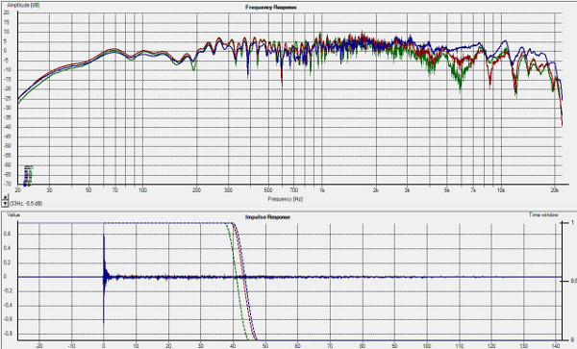Click the up arrow stepper below the amplitude axis
The width and height of the screenshot is (577, 349).
[5, 198]
